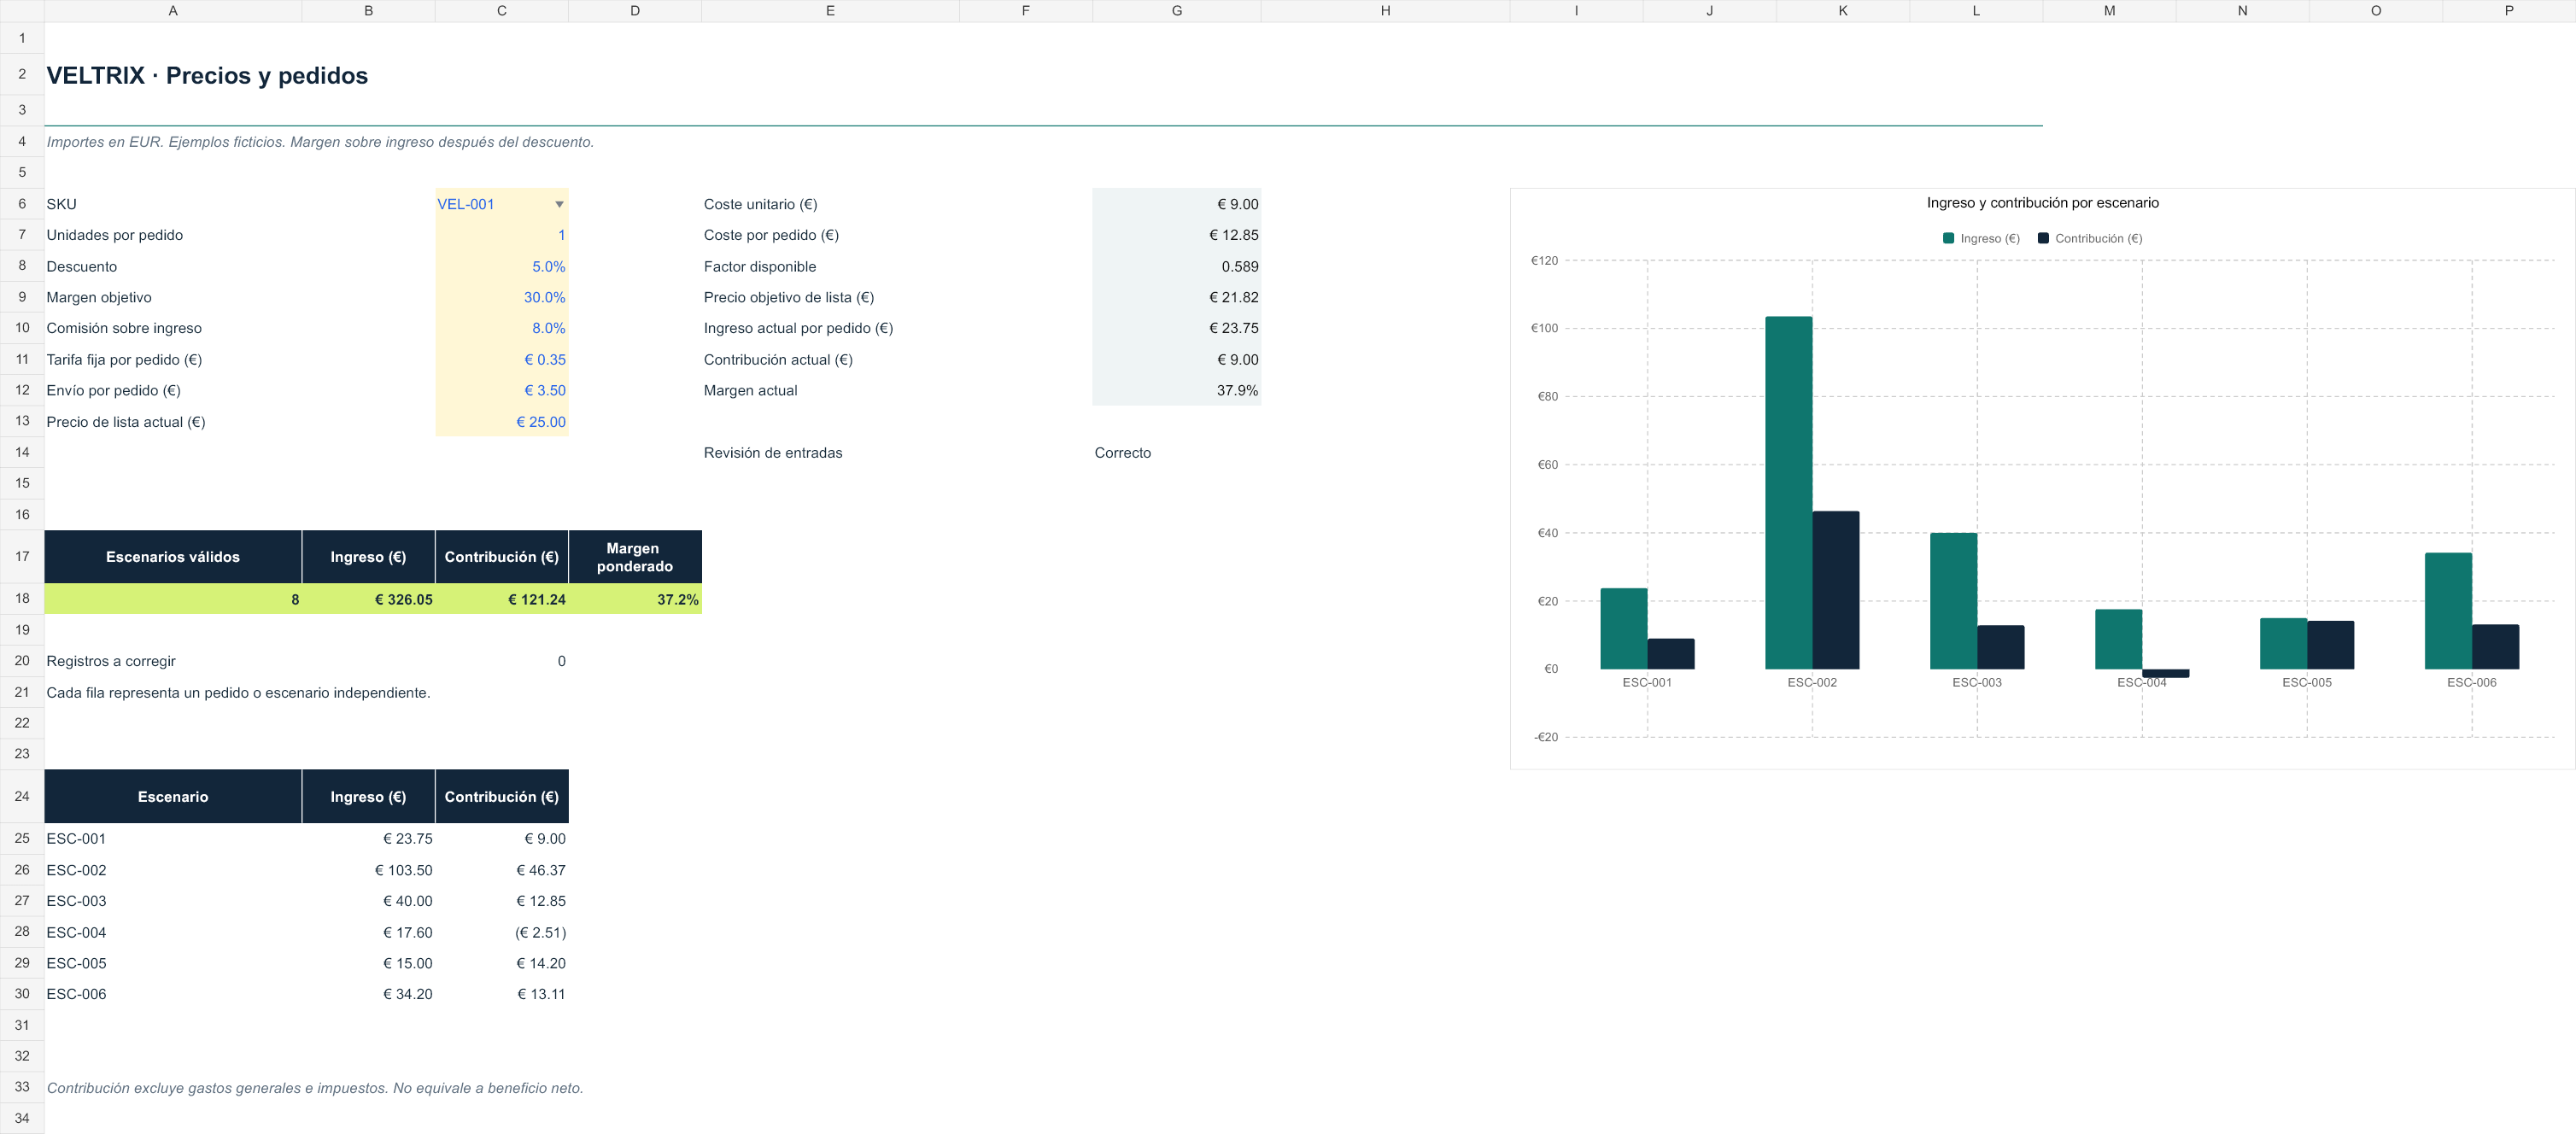Select the Envío por pedido value € 3.50
This screenshot has height=1134, width=2576.
pyautogui.click(x=502, y=391)
